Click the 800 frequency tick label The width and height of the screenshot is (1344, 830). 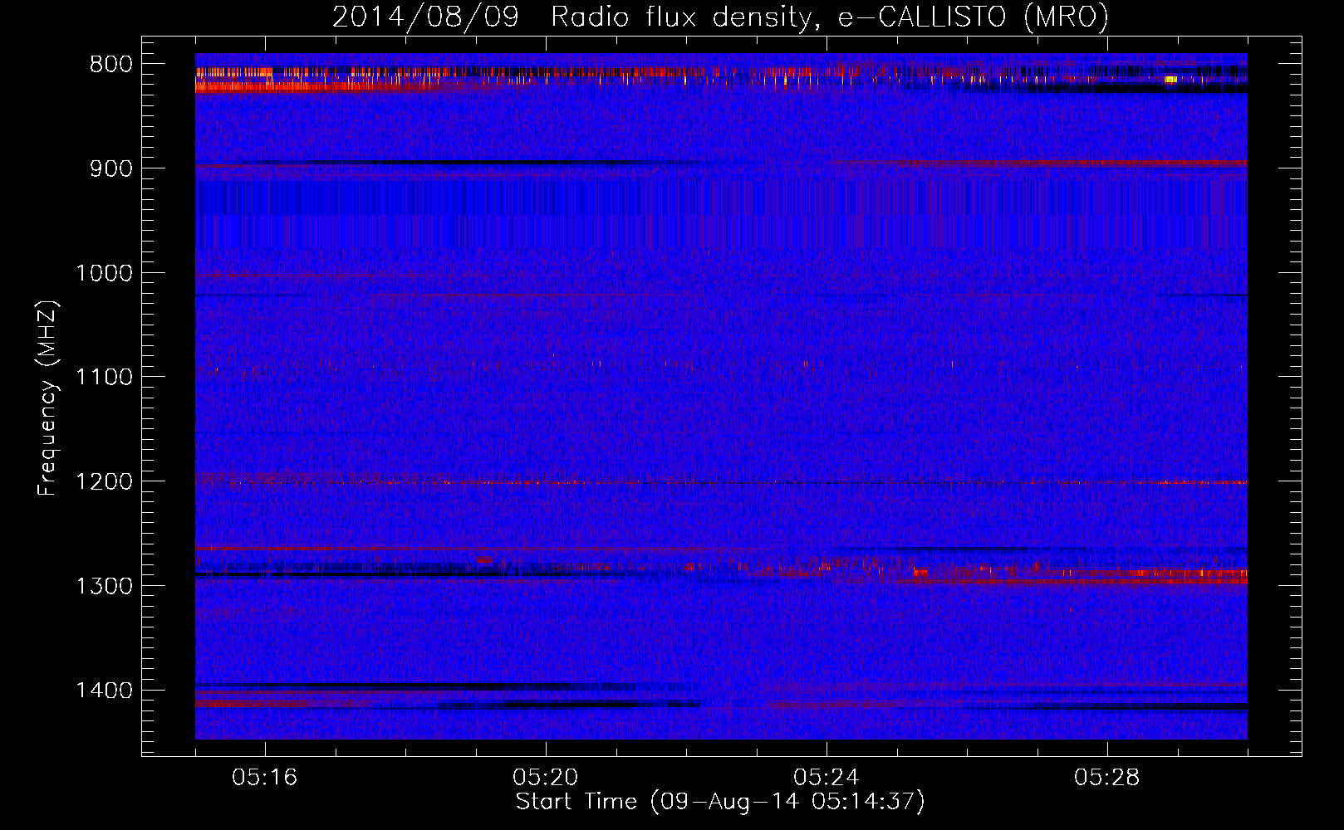[110, 65]
